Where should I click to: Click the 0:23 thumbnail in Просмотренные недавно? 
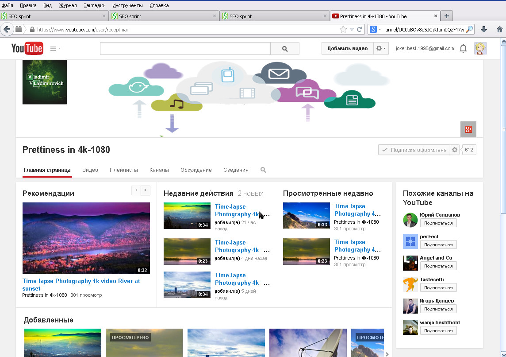306,252
